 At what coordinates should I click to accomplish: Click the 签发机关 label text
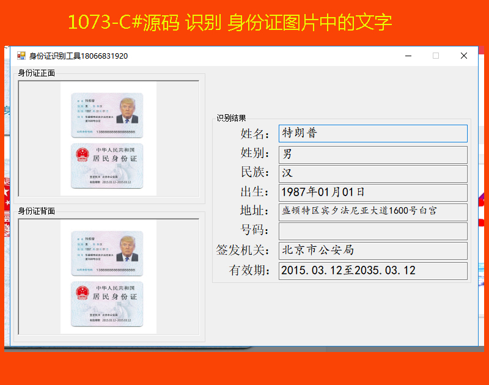[x=243, y=251]
